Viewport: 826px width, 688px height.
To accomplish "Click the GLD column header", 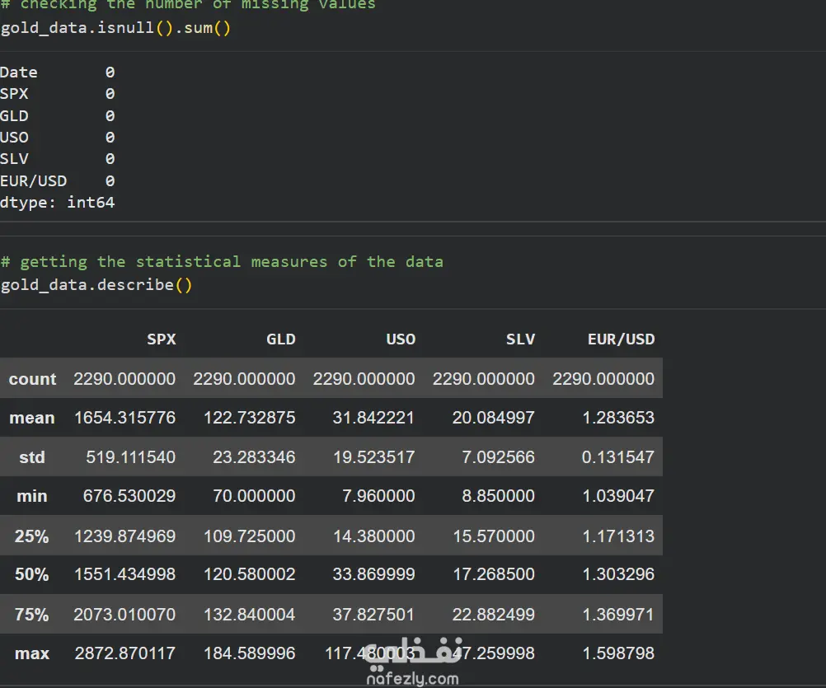I will [281, 339].
